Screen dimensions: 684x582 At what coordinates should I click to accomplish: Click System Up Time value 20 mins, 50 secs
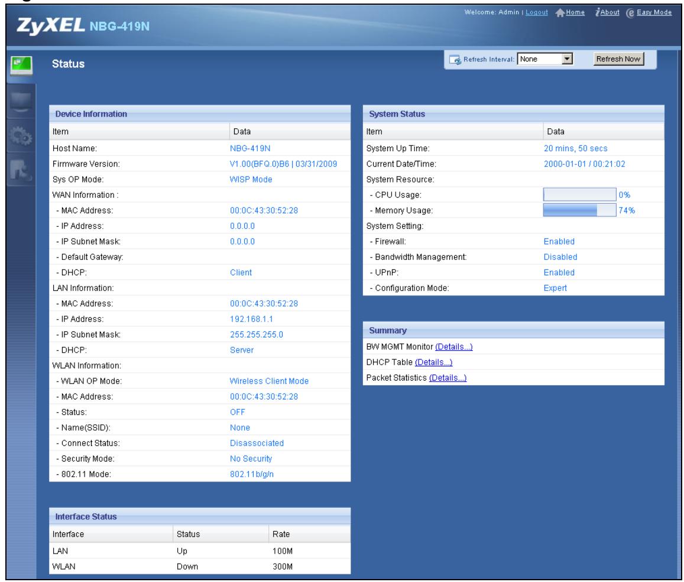(575, 148)
